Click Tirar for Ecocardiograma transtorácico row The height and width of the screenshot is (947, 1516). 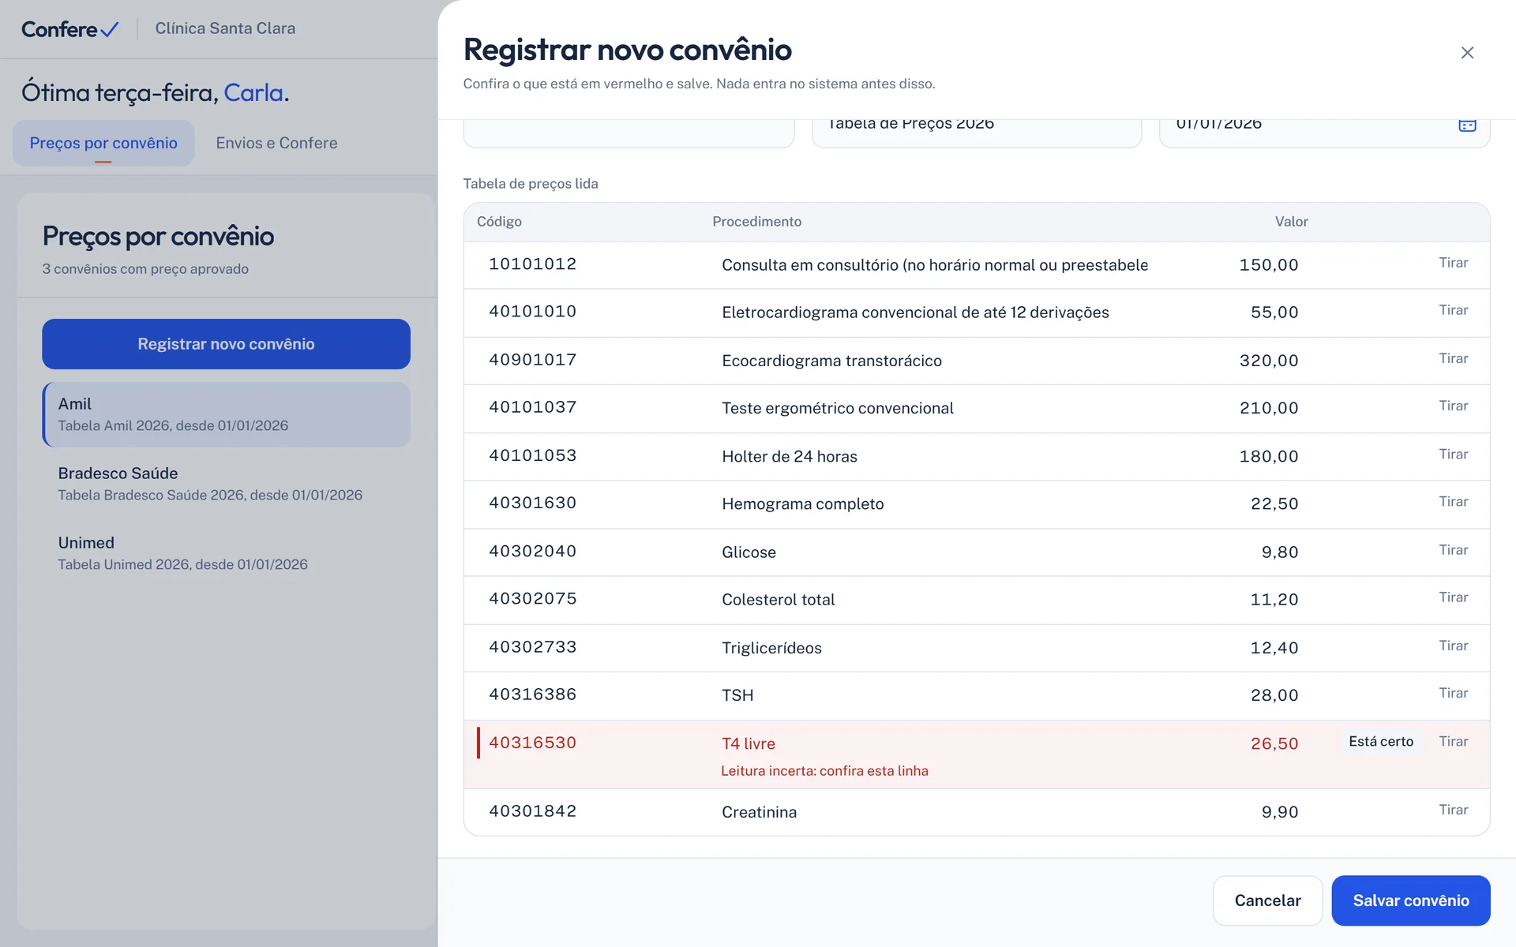pos(1453,358)
